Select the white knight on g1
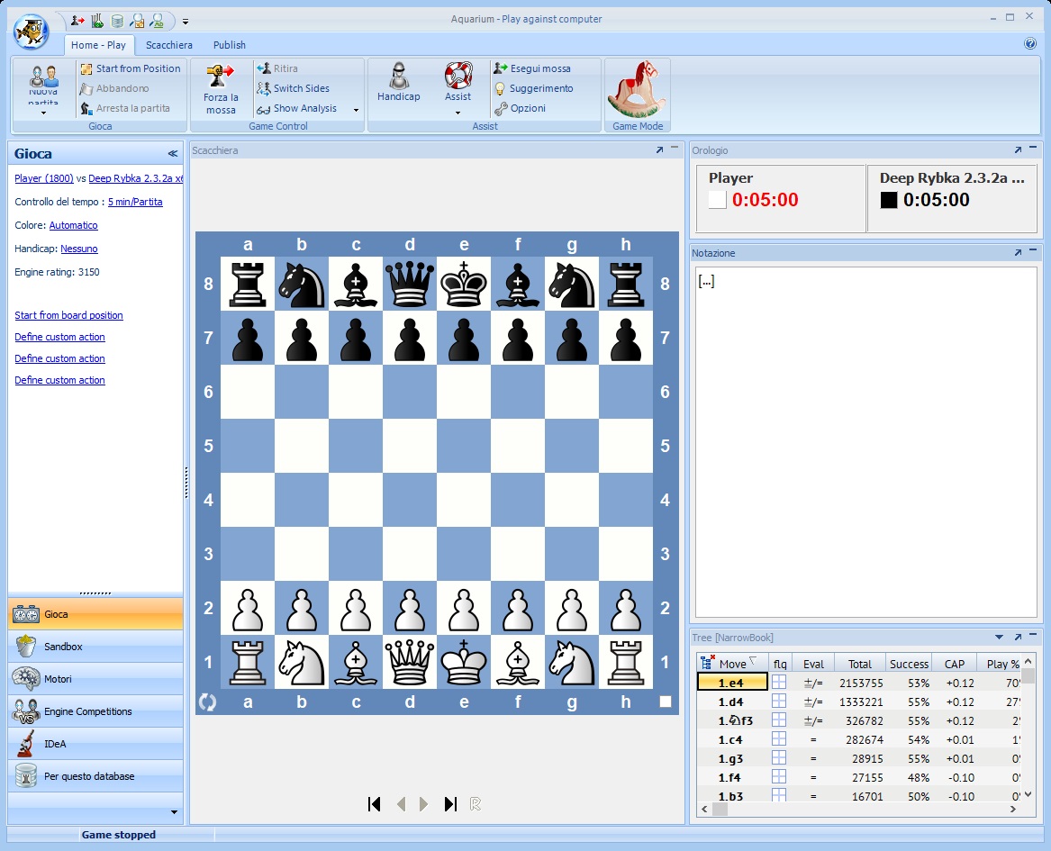The image size is (1051, 851). click(572, 662)
